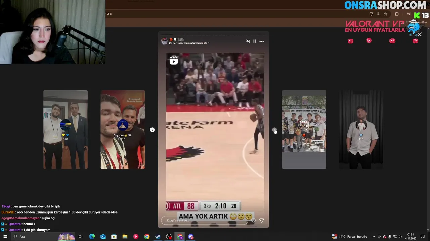The height and width of the screenshot is (241, 430).
Task: Click chat message '1,88 gibi duruyom'
Action: 37,230
